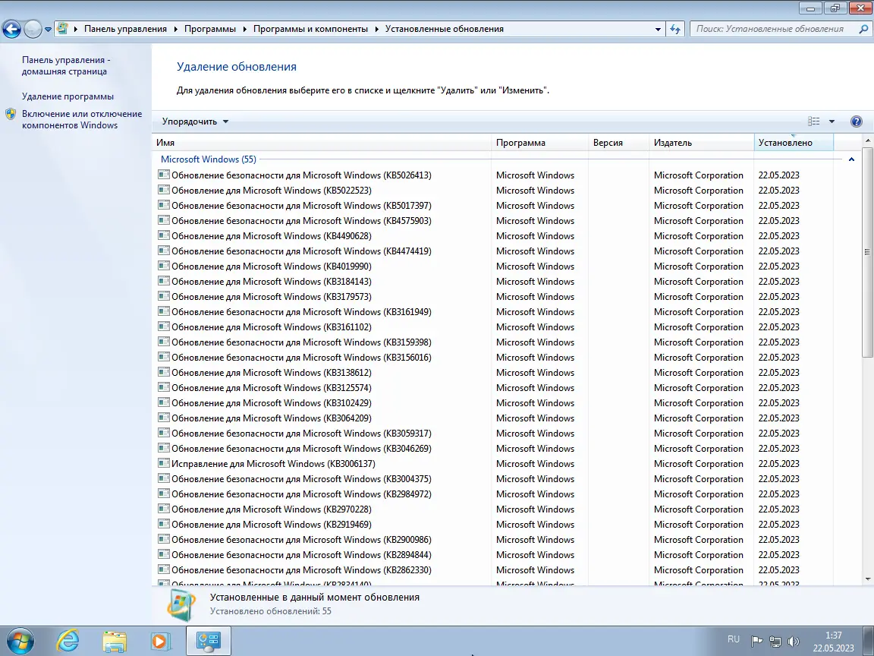Click icon of update KB5022523
Image resolution: width=874 pixels, height=656 pixels.
tap(163, 191)
